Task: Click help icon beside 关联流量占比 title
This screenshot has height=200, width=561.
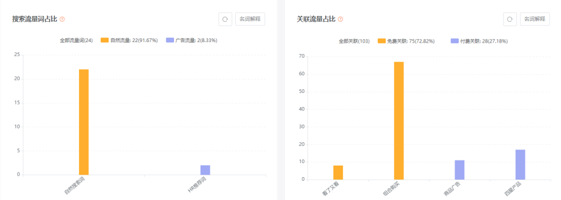Action: pos(340,19)
